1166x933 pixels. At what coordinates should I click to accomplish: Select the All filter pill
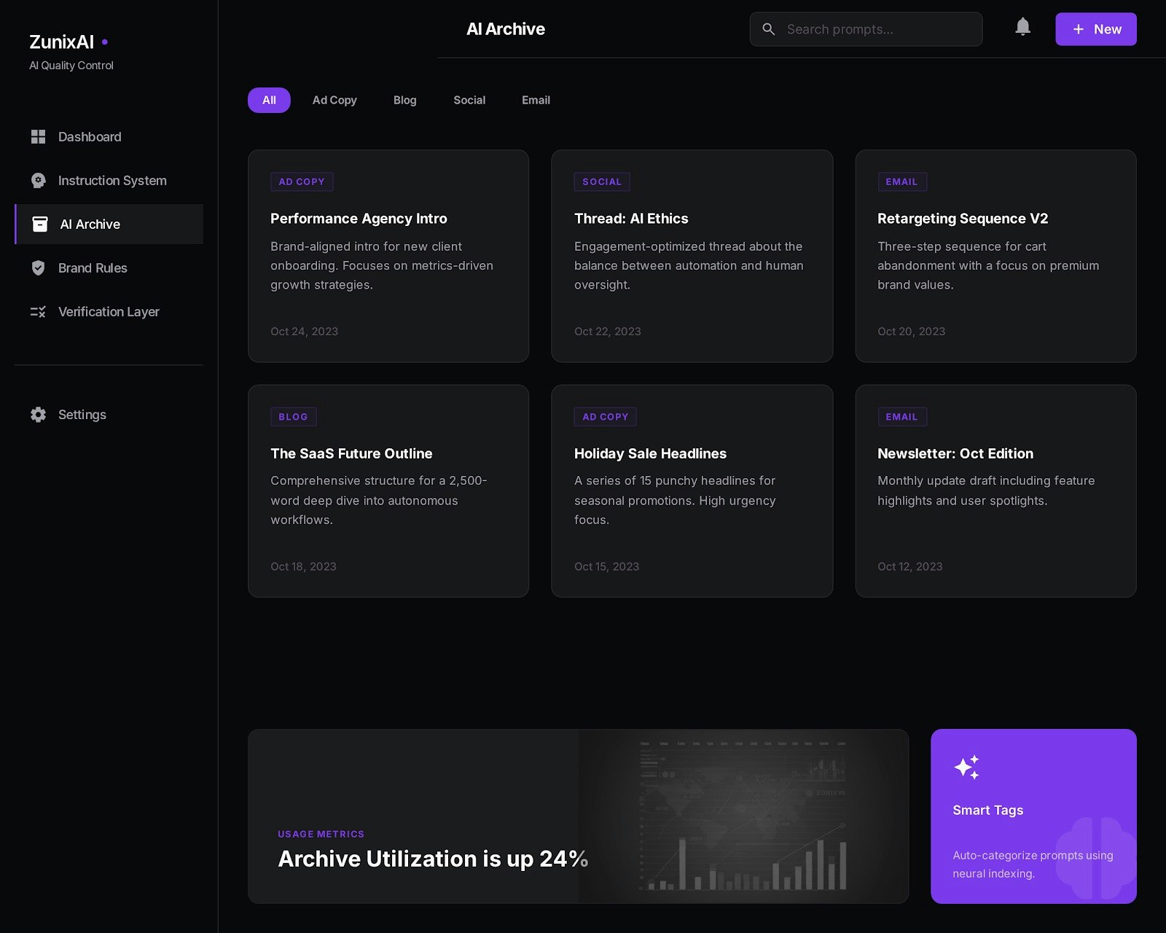click(268, 100)
